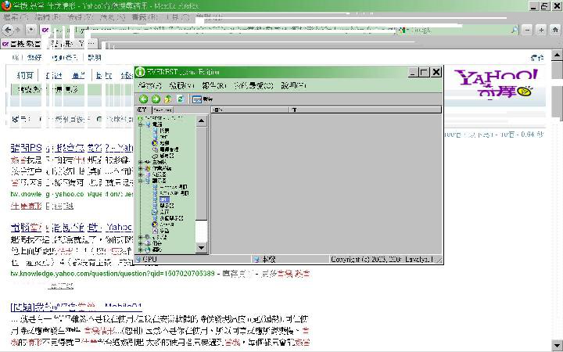The image size is (563, 352).
Task: Click the zoom out minus button in Firefox
Action: [528, 31]
